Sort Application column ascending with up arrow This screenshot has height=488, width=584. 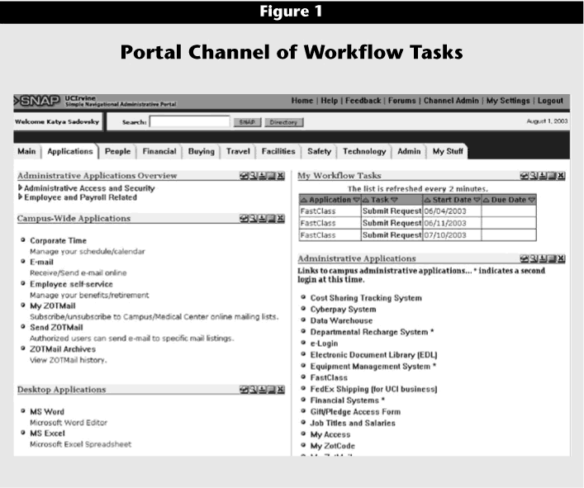304,201
